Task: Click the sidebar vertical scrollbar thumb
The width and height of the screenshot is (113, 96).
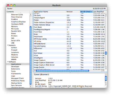Action: coord(31,55)
